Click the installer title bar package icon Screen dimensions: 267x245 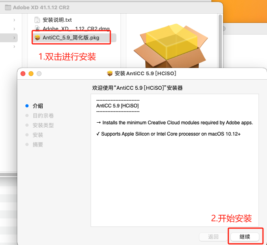(110, 74)
